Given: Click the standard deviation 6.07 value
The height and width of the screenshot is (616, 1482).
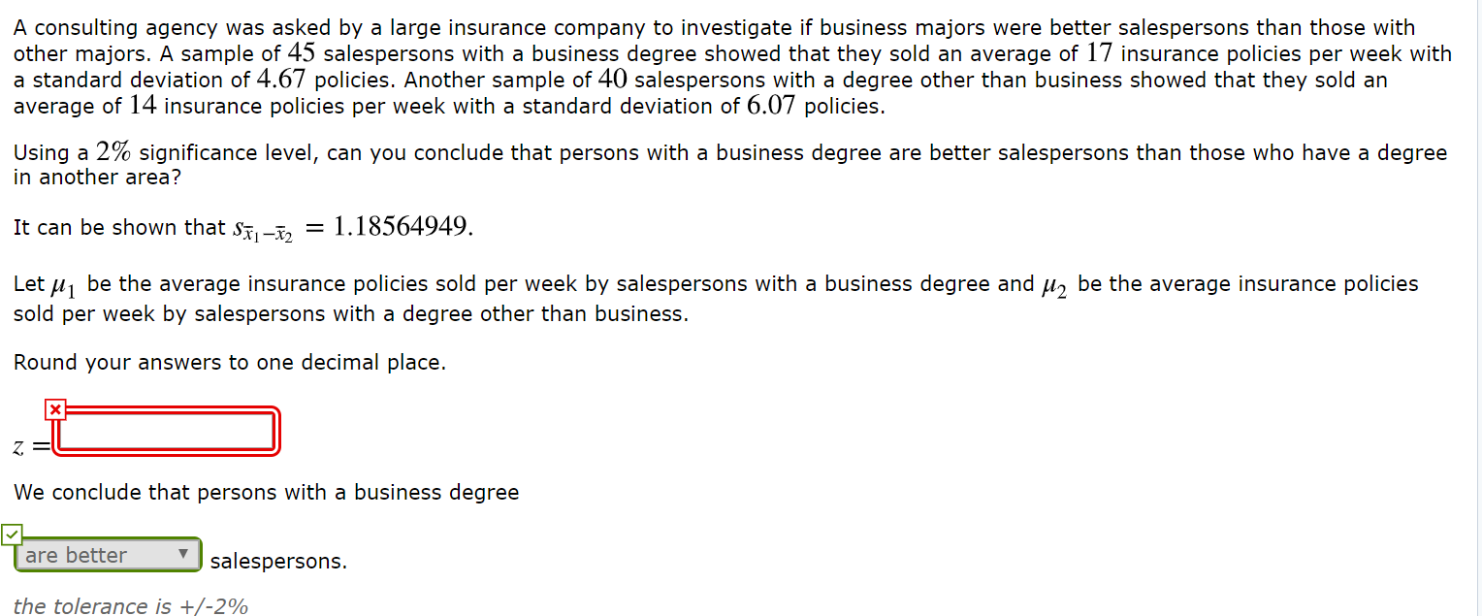Looking at the screenshot, I should tap(772, 106).
